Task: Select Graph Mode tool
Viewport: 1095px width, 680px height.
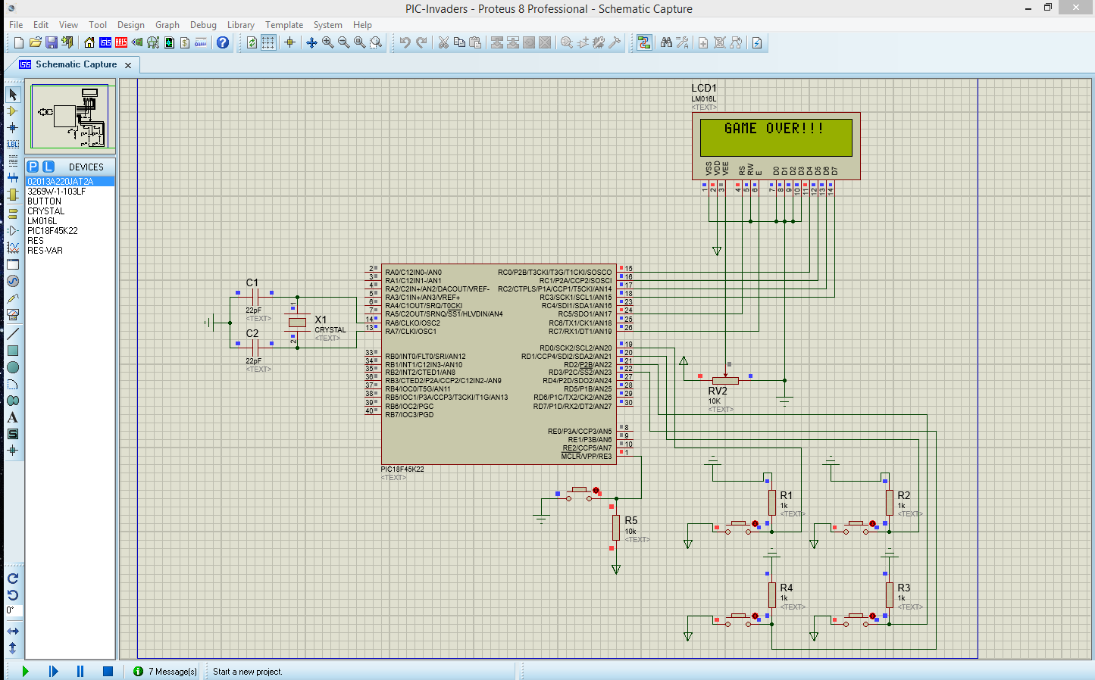Action: point(13,248)
